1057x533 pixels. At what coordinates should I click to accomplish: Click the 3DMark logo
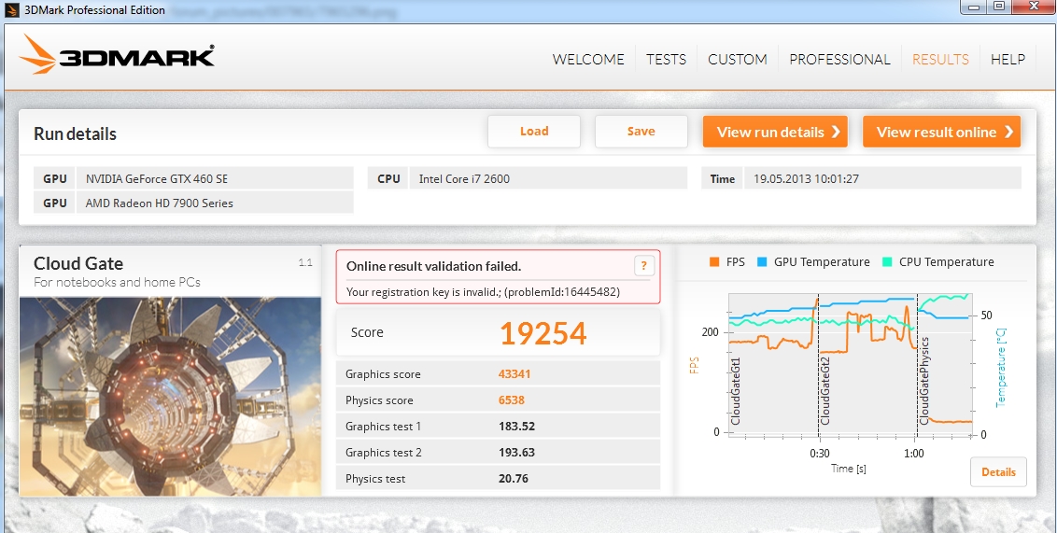(117, 54)
